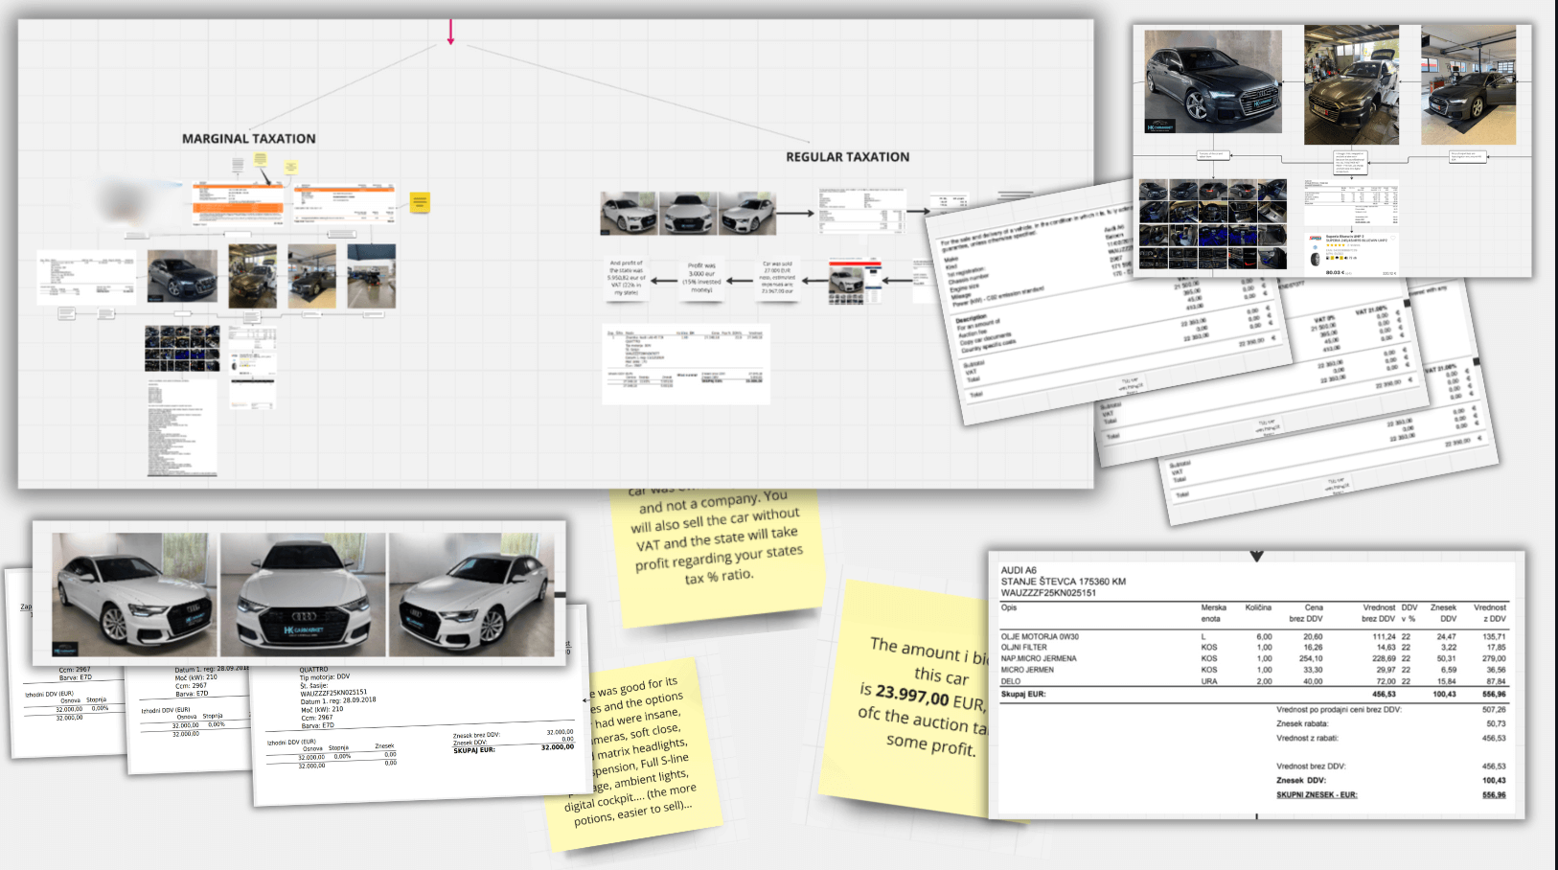Select the yellow sticky note beside the Marginal Taxation invoices
This screenshot has height=870, width=1558.
pyautogui.click(x=420, y=202)
